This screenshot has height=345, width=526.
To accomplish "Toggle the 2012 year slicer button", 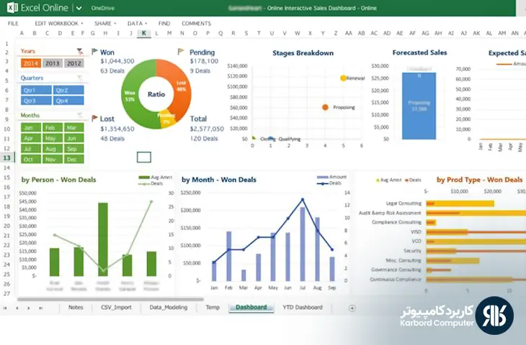I will (73, 63).
